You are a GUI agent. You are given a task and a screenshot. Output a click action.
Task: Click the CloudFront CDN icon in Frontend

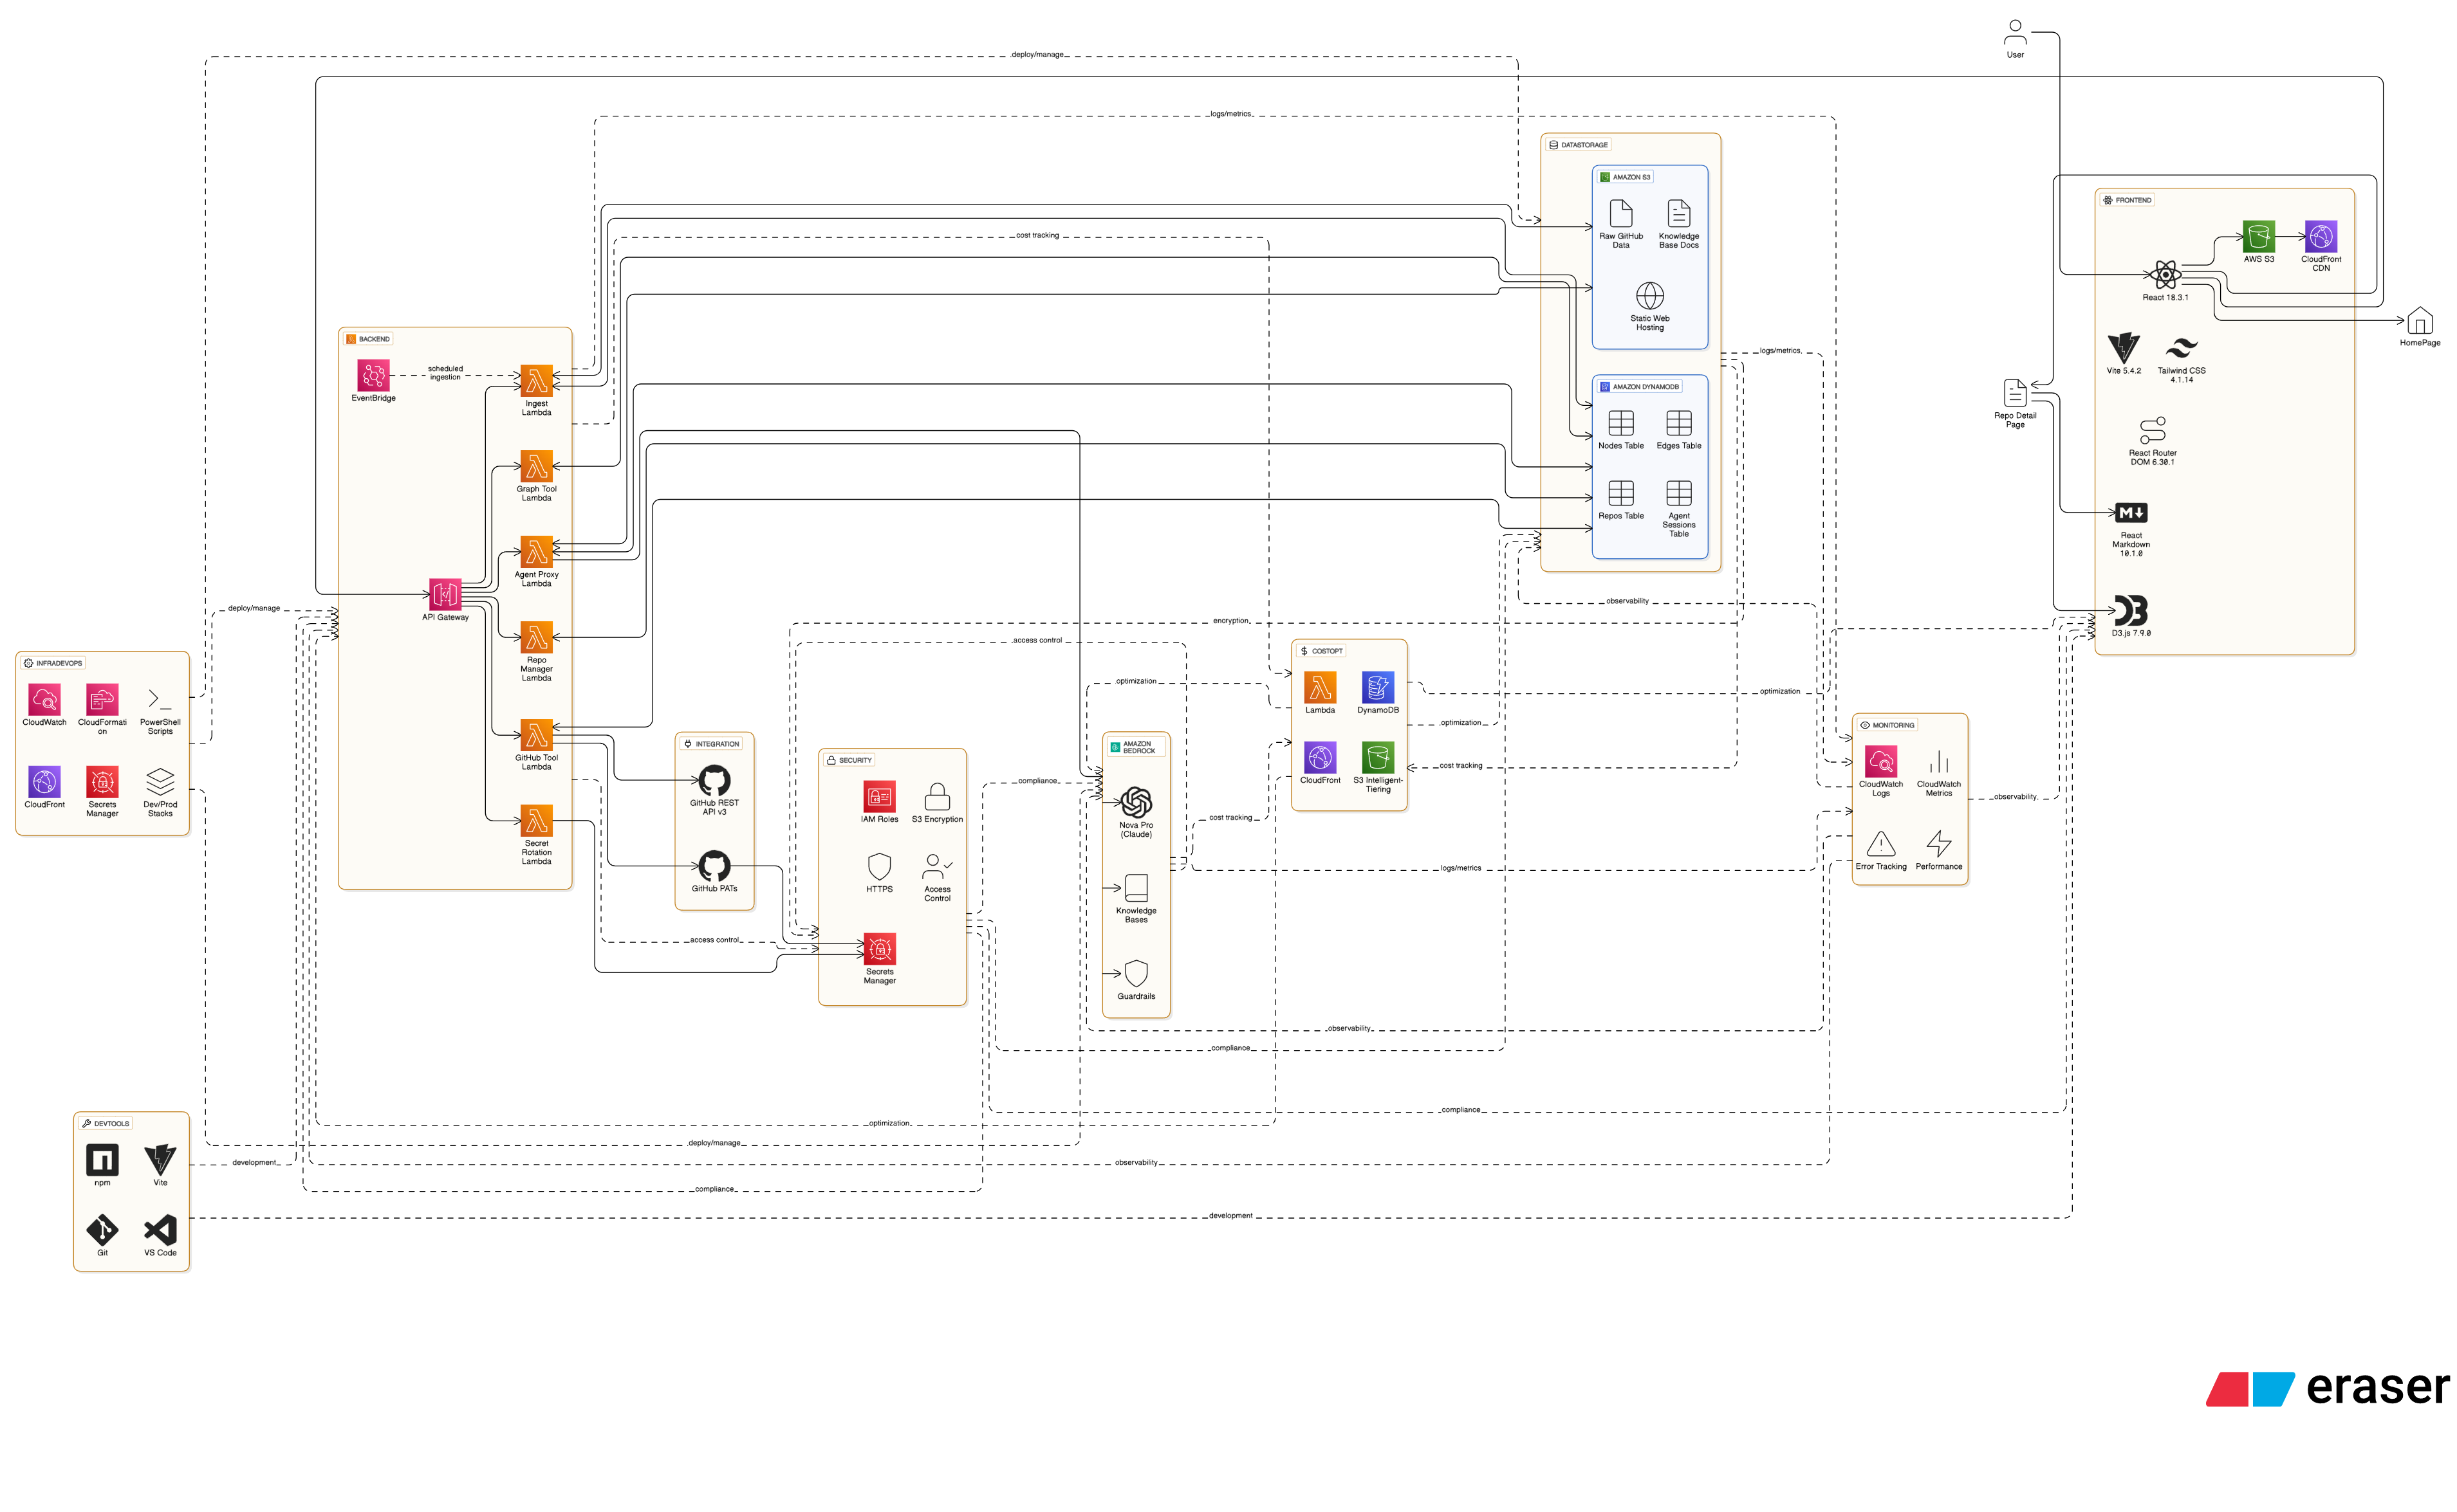pos(2321,237)
